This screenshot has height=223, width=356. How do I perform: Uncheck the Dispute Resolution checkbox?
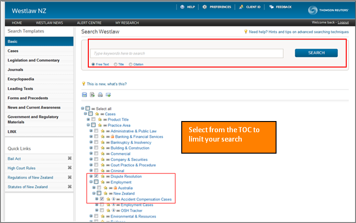pos(96,176)
